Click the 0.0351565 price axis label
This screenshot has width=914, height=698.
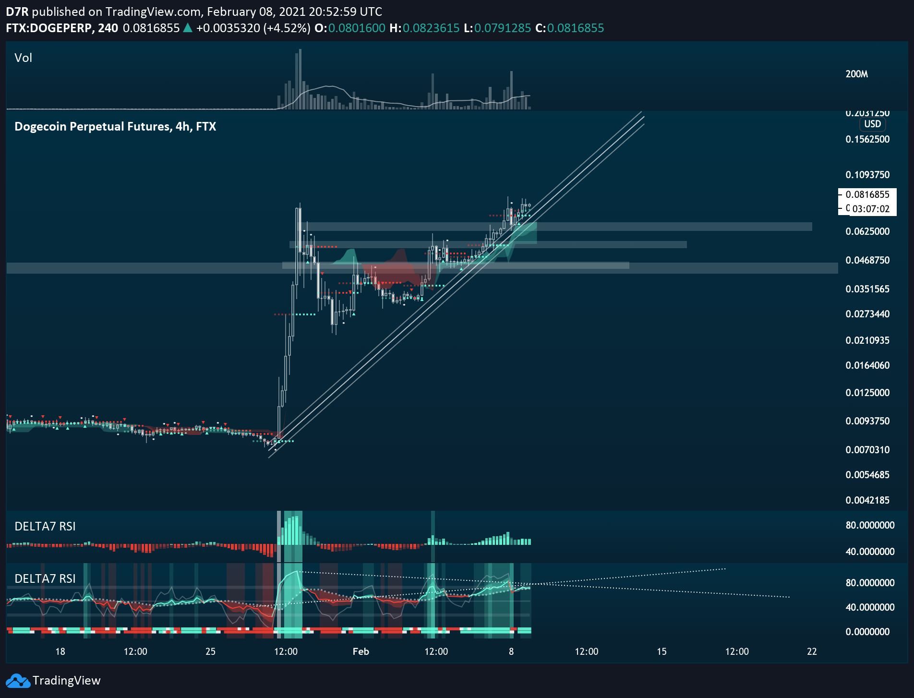(867, 289)
